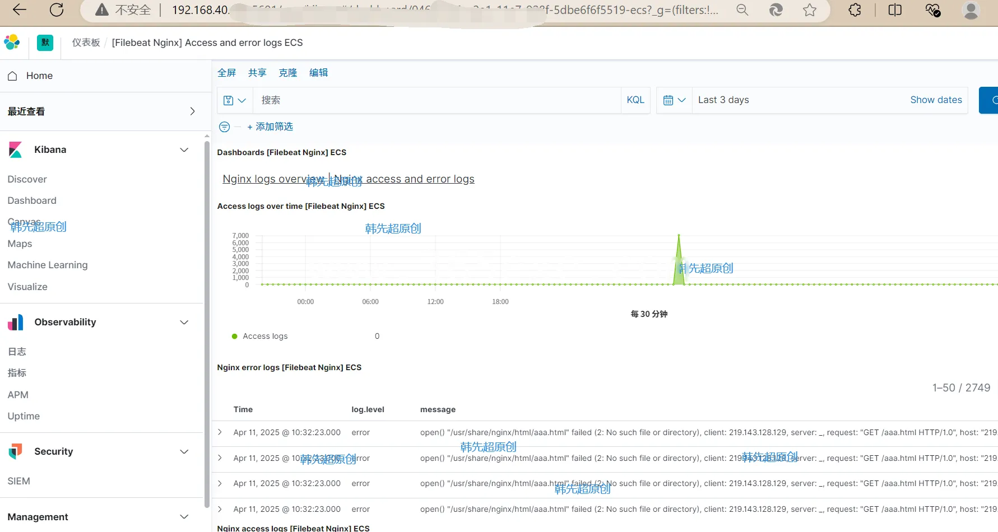Switch query language via KQL button

(x=635, y=100)
